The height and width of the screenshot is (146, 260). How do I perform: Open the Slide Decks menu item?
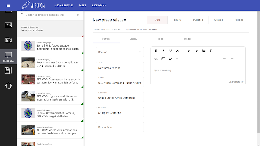(x=98, y=5)
